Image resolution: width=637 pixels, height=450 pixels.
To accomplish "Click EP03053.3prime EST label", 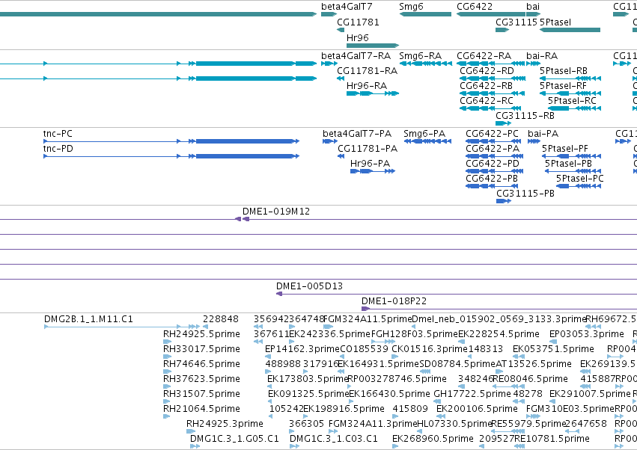I will [x=587, y=334].
